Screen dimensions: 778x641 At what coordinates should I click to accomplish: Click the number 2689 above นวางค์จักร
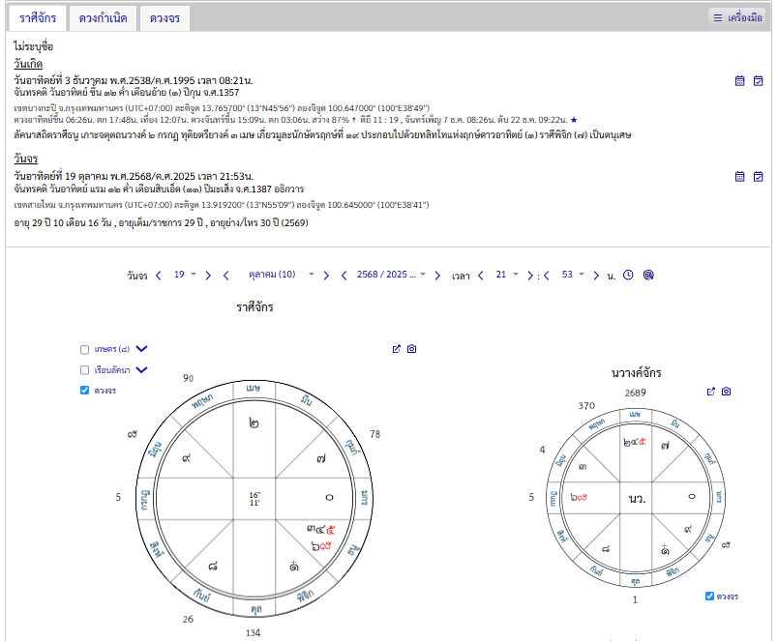[x=636, y=393]
